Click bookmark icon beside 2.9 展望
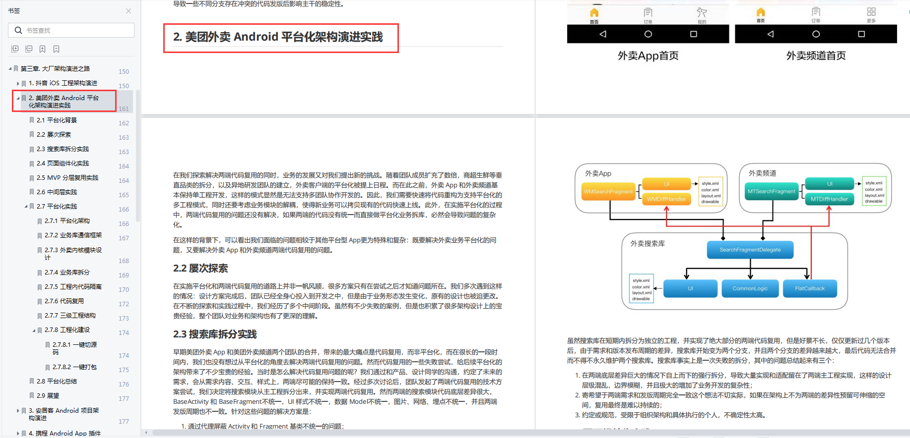The width and height of the screenshot is (910, 438). pos(32,396)
